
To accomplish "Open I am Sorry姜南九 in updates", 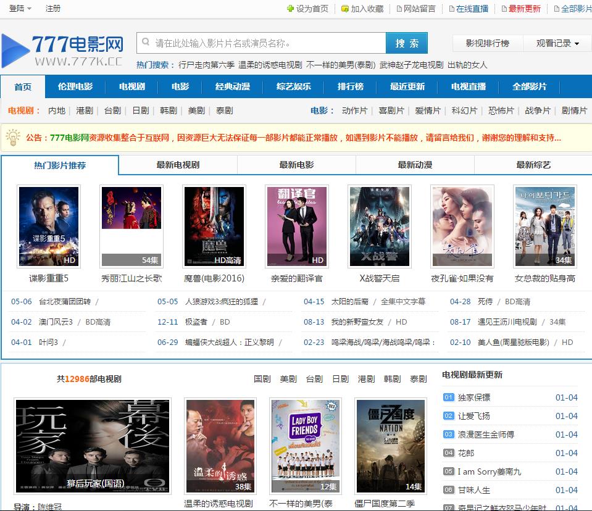I will 490,472.
